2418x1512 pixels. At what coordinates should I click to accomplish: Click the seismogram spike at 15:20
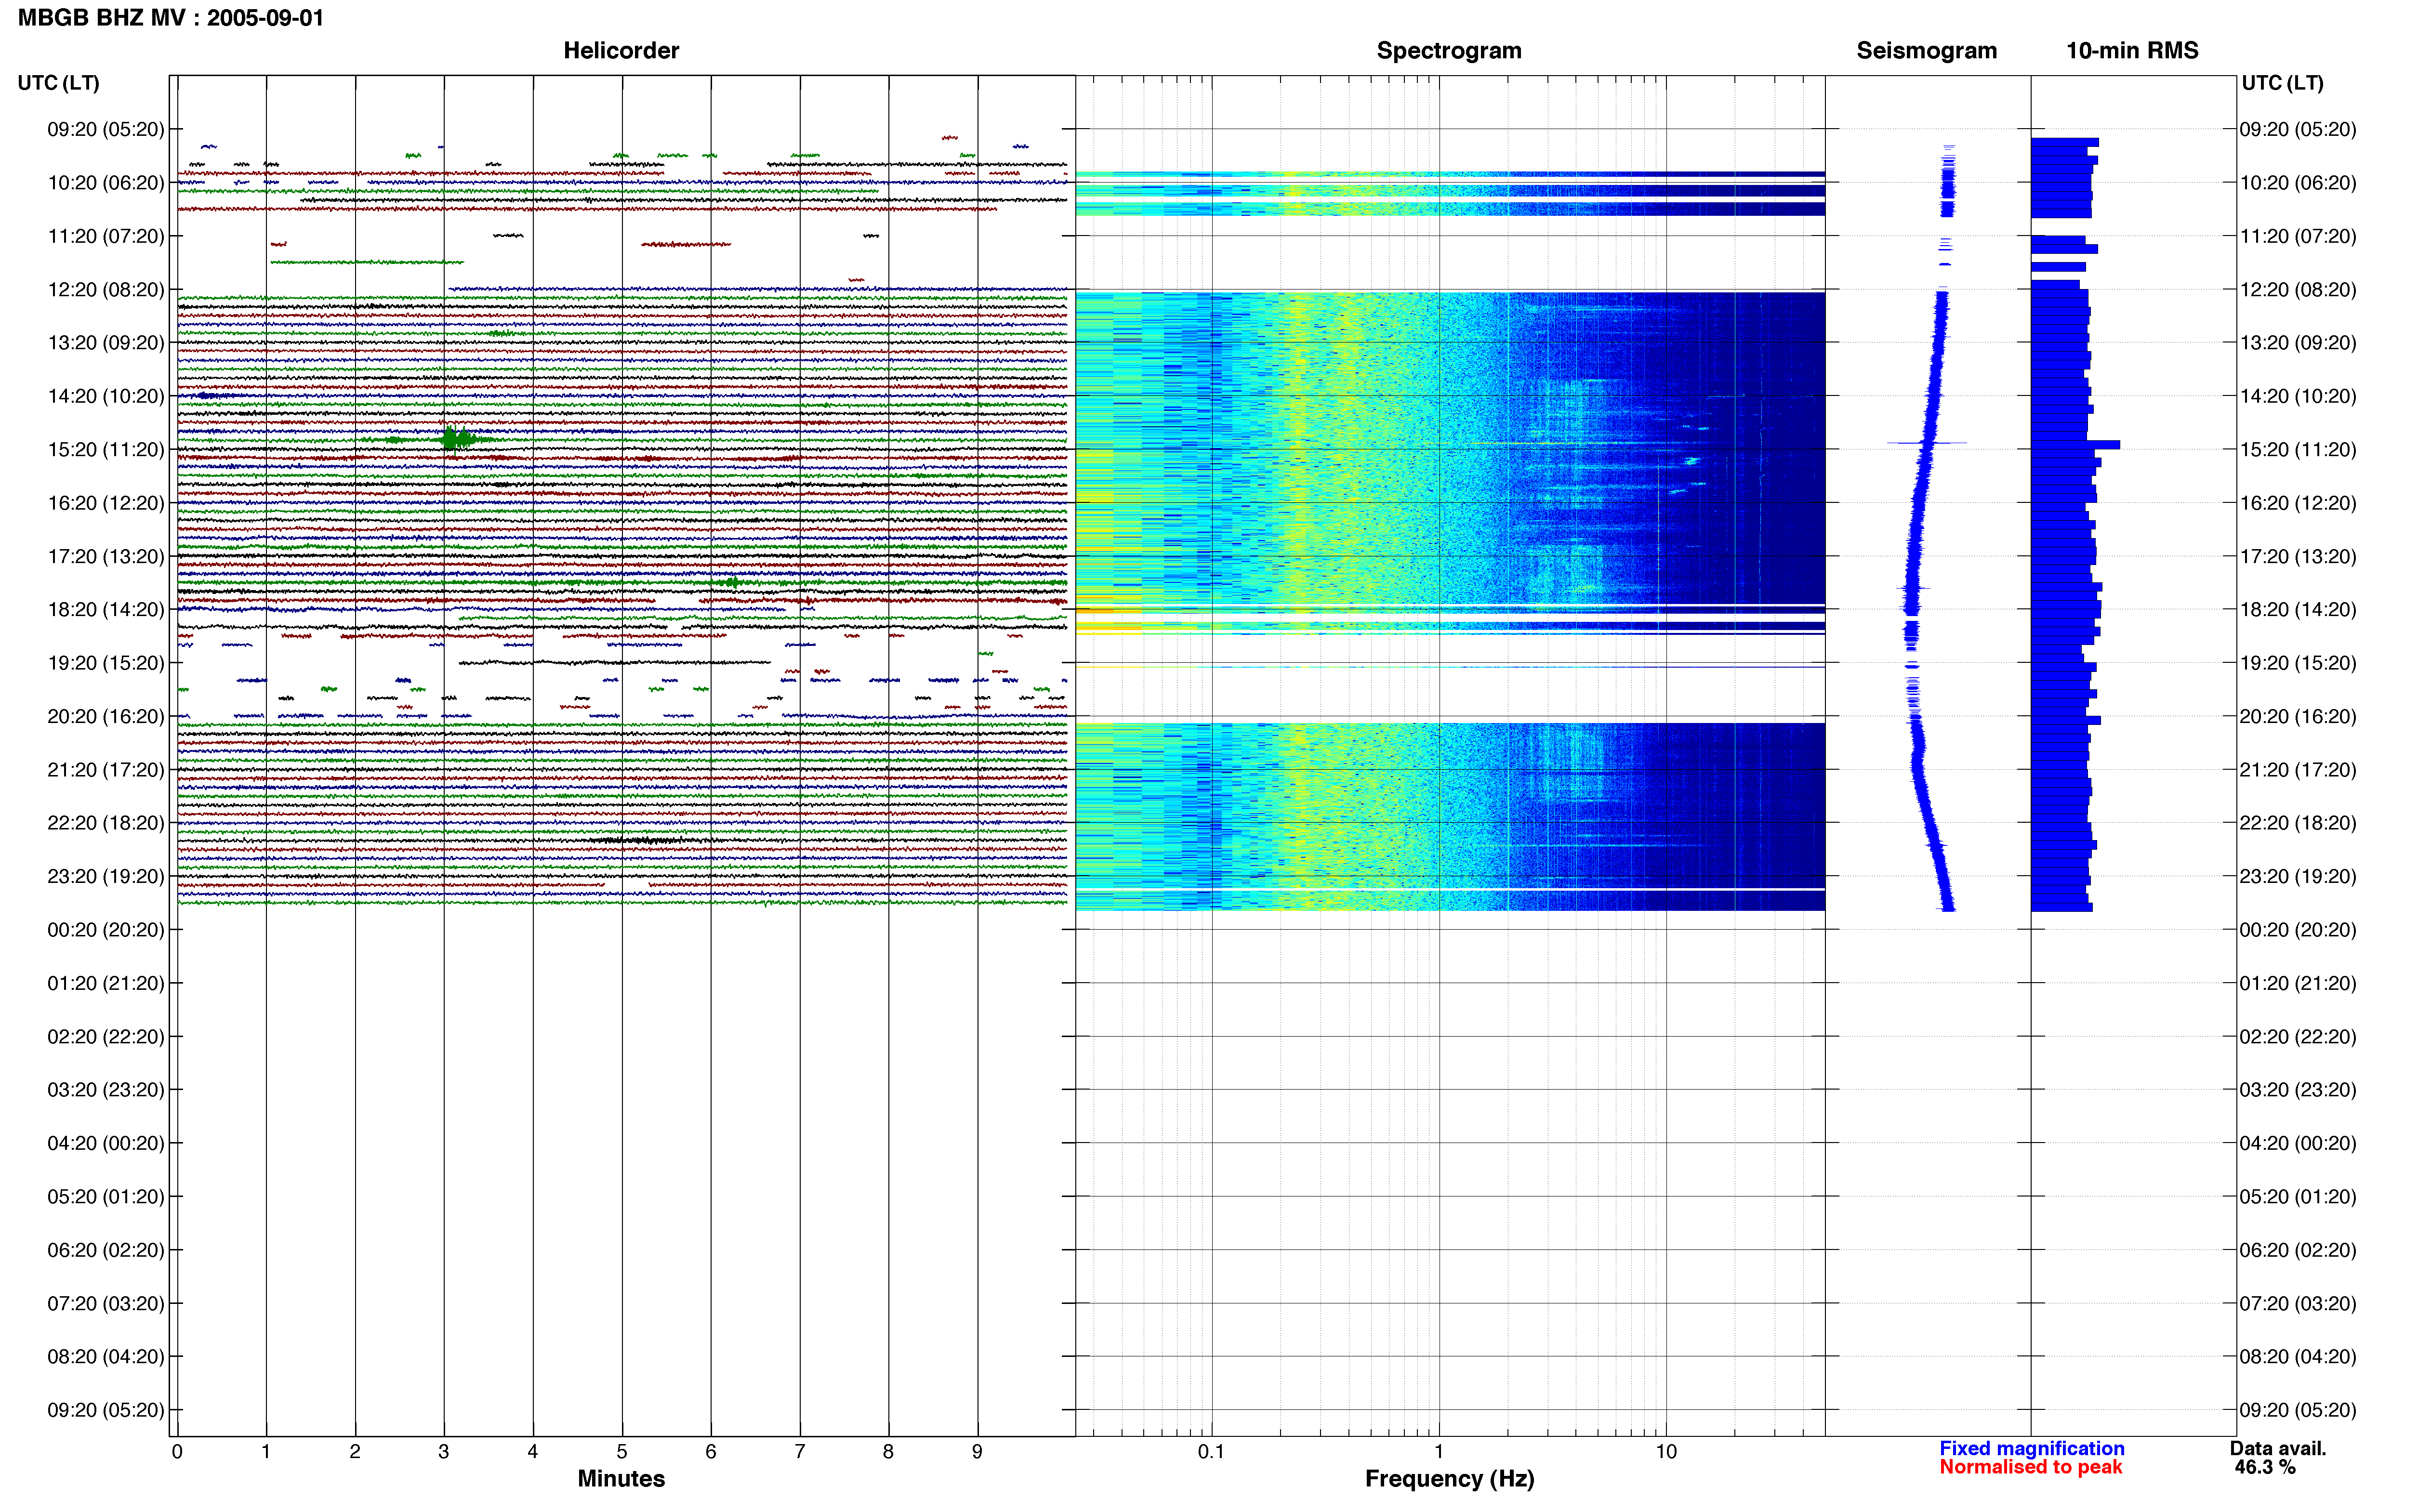pyautogui.click(x=1926, y=442)
